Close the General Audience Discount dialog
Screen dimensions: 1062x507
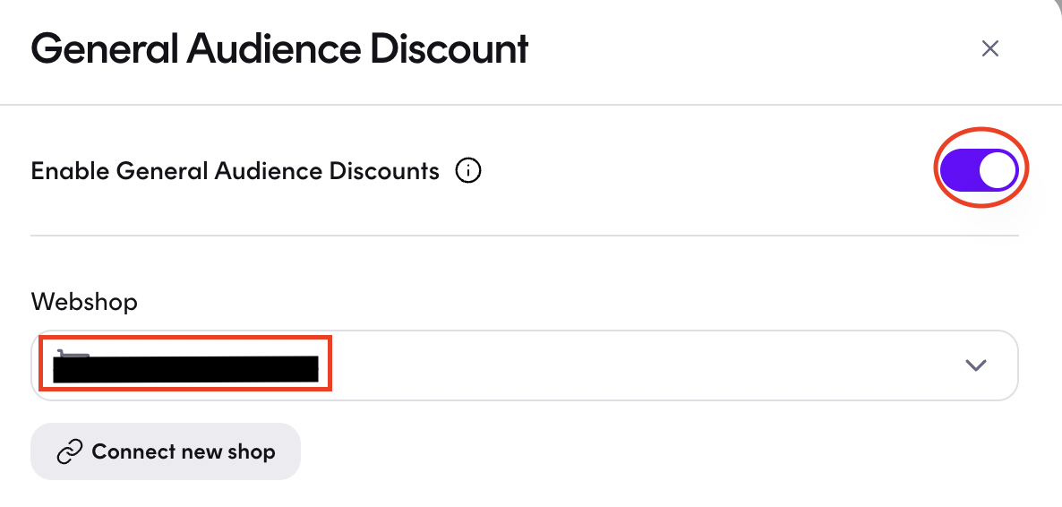click(990, 48)
